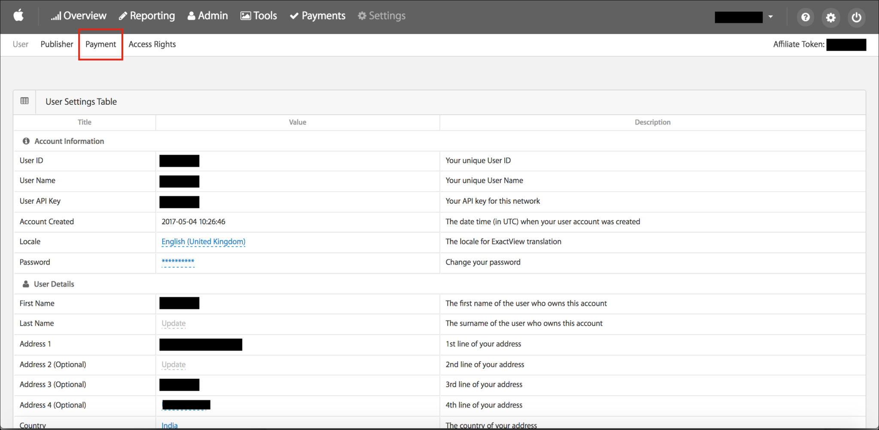Click '1st line of your address' description
Image resolution: width=879 pixels, height=430 pixels.
[483, 344]
